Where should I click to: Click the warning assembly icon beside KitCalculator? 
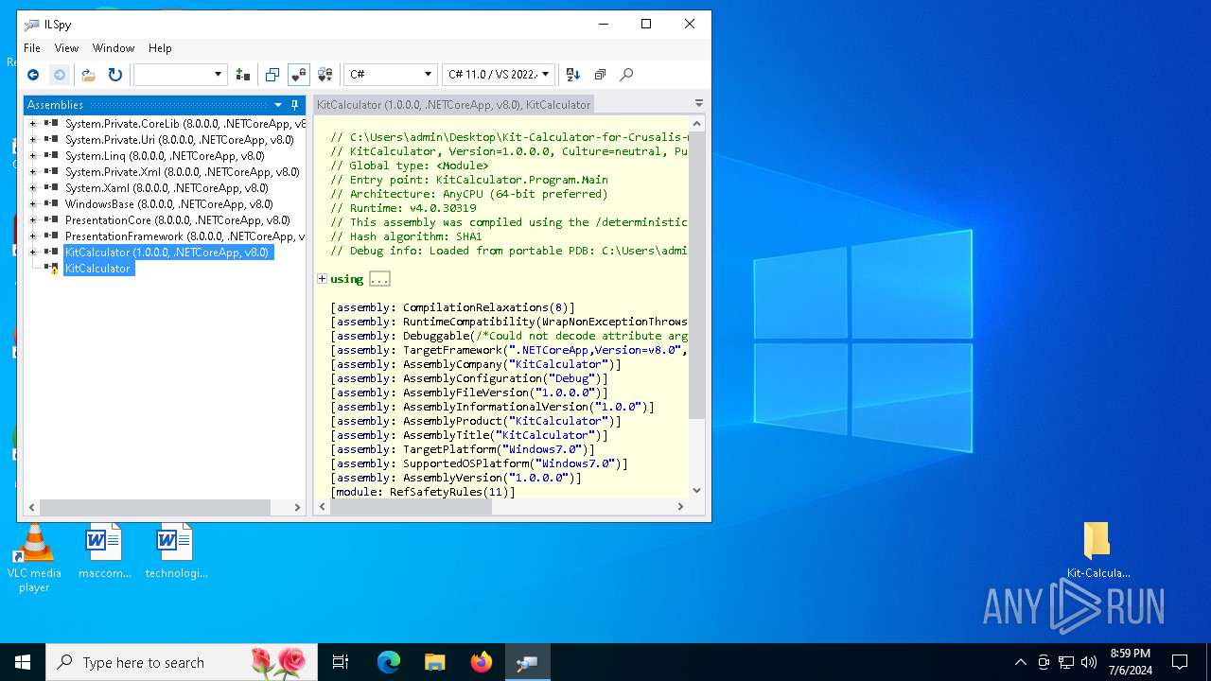[x=51, y=269]
